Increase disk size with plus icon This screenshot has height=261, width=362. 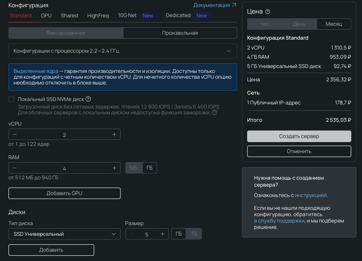pos(162,234)
